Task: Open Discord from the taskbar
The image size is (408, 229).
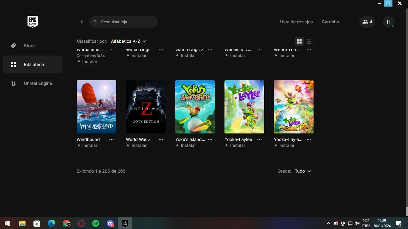Action: (x=110, y=223)
